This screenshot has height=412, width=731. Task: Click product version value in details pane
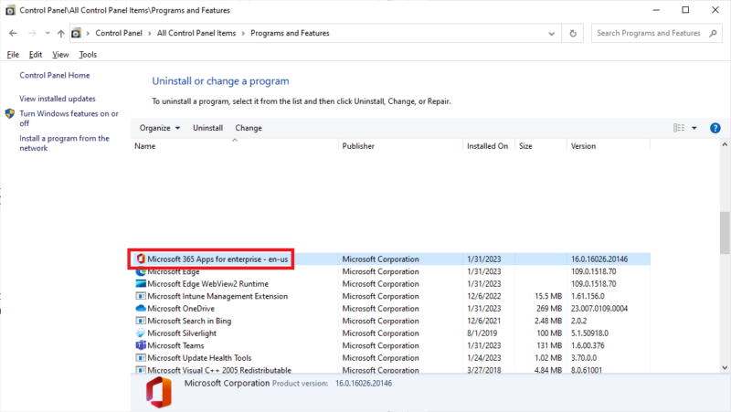[364, 384]
